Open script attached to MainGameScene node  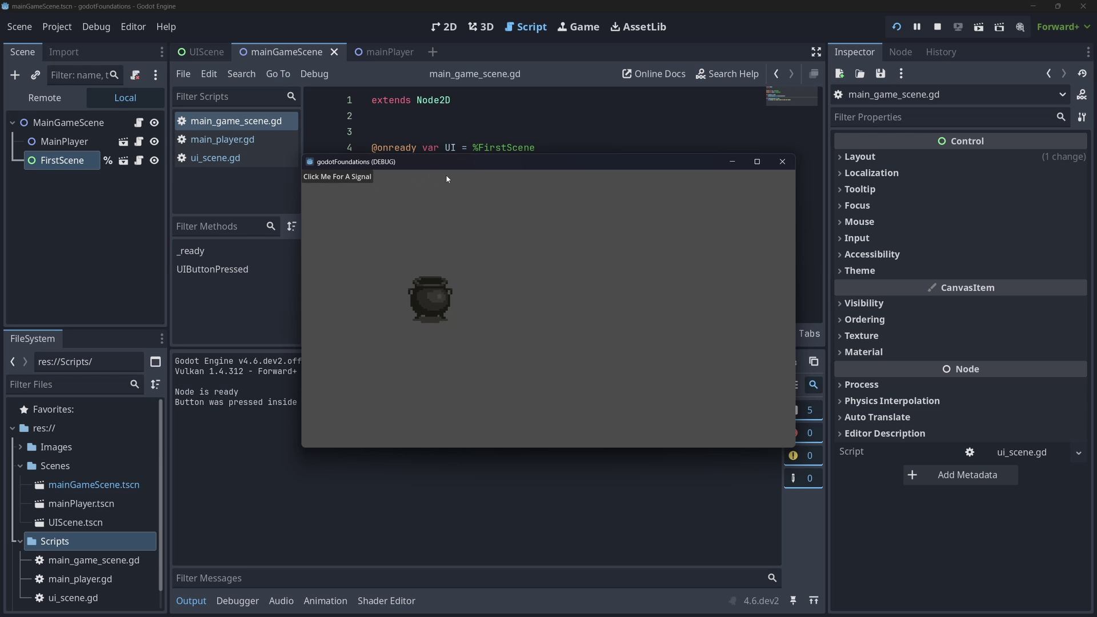tap(138, 122)
